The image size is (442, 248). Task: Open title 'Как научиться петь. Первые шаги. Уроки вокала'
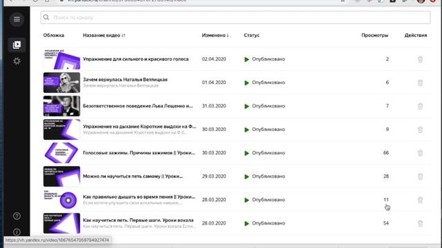pyautogui.click(x=138, y=220)
